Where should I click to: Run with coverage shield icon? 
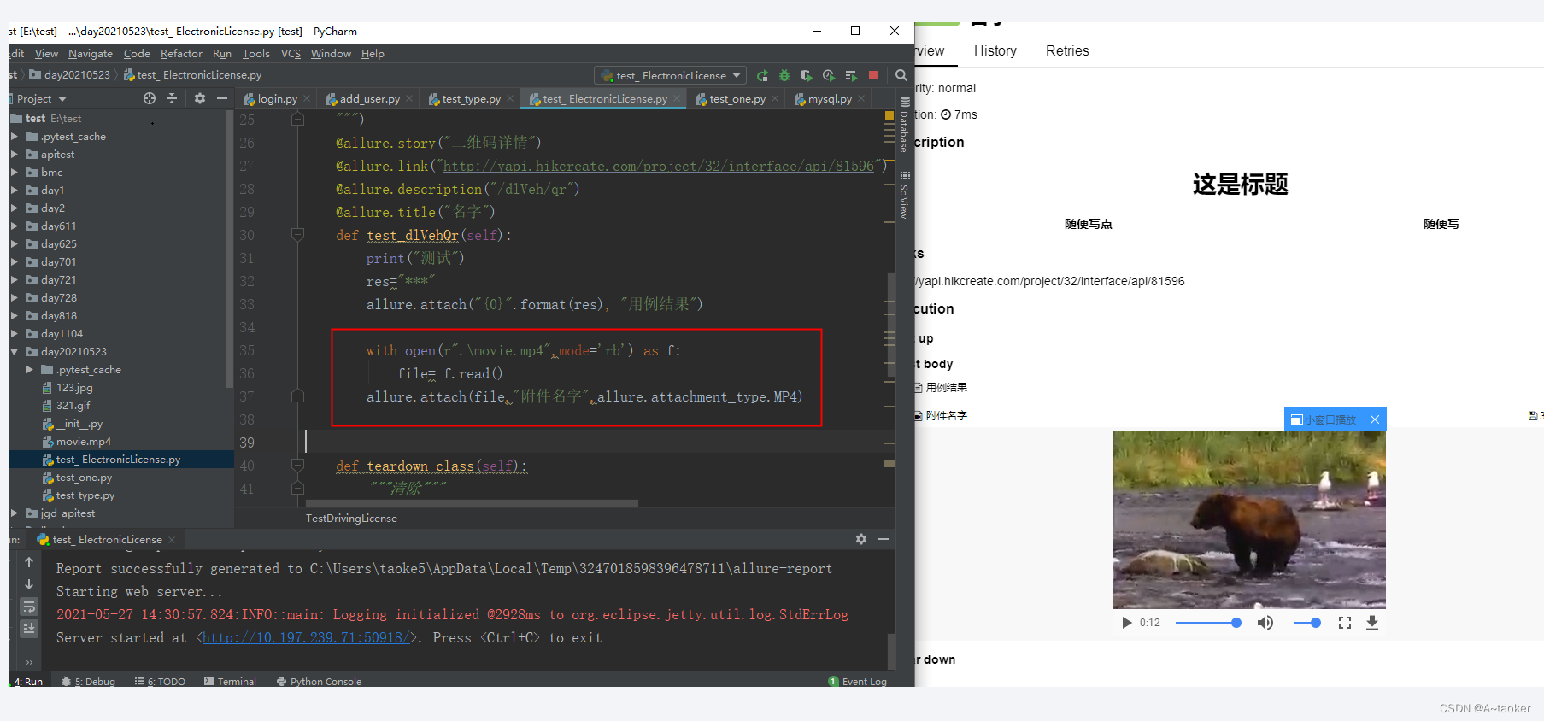coord(806,75)
